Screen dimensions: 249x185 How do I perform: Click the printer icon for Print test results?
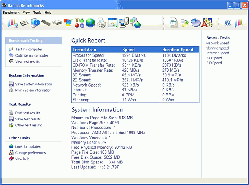tap(11, 113)
